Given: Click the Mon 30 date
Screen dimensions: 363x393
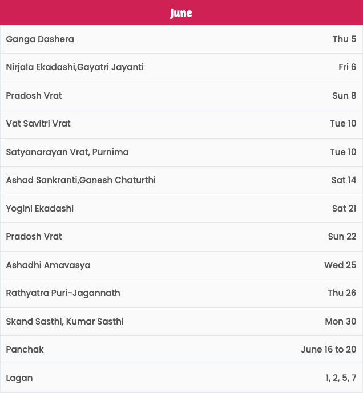Looking at the screenshot, I should 341,322.
